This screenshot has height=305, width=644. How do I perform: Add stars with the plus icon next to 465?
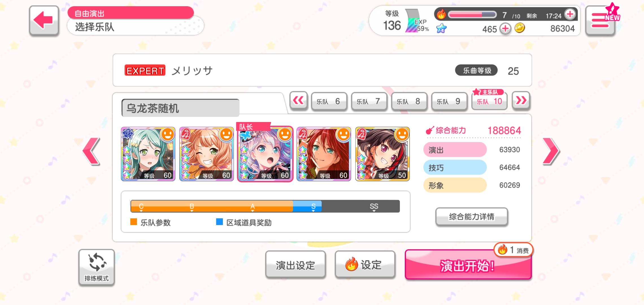(505, 29)
